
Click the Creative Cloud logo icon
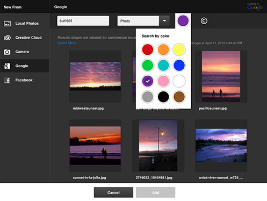7,38
